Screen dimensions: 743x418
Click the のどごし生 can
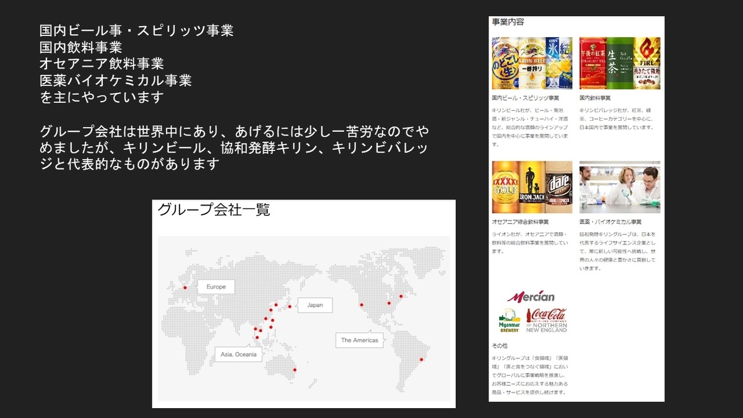tap(505, 63)
